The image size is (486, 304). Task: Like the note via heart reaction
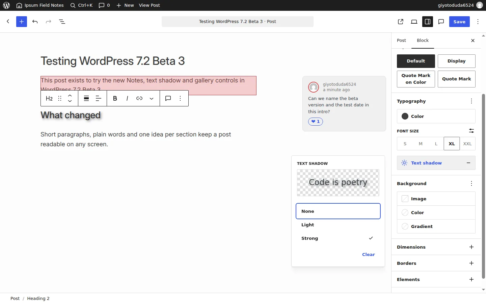click(x=316, y=122)
